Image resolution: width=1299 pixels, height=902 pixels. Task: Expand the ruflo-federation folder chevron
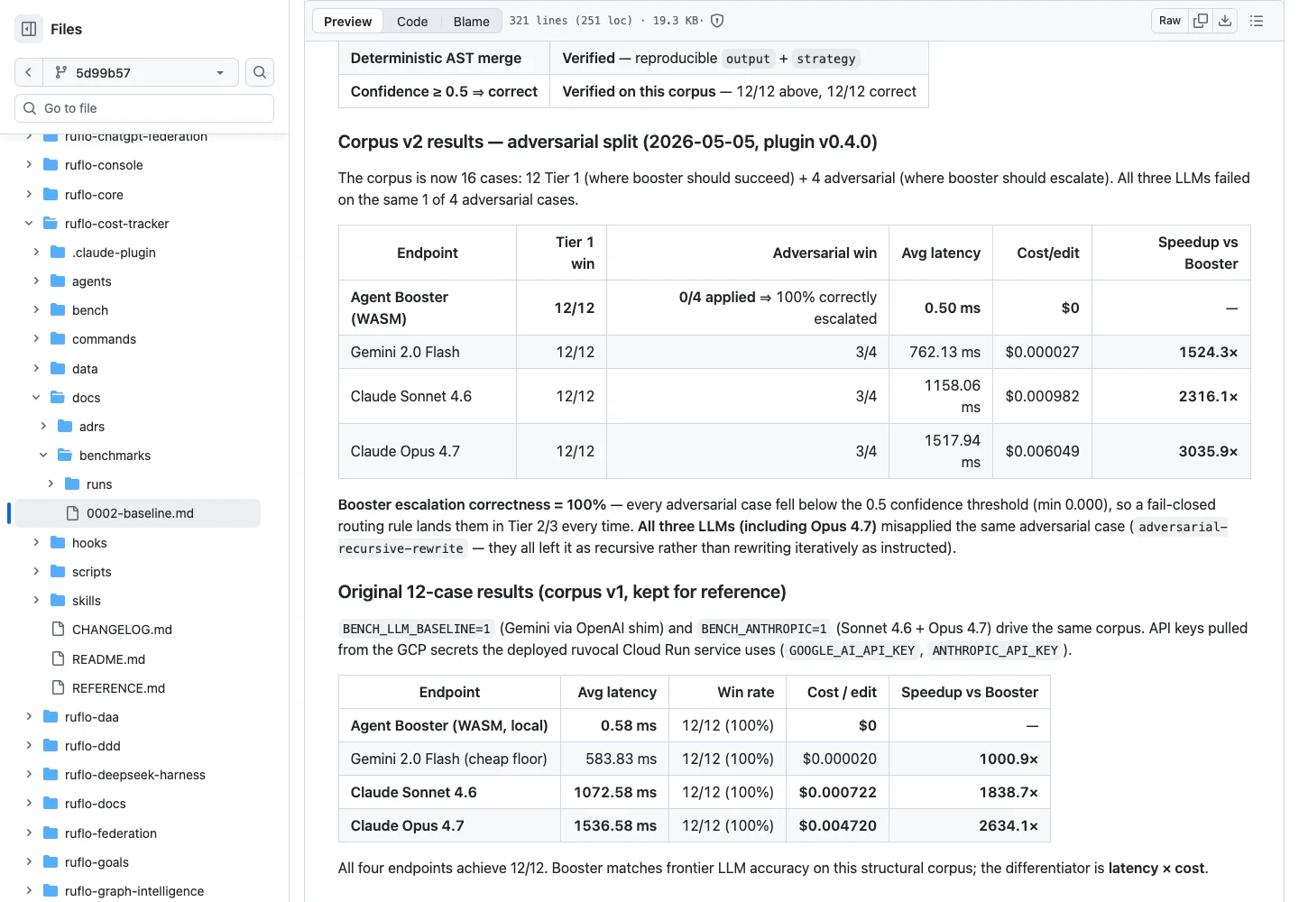tap(29, 833)
